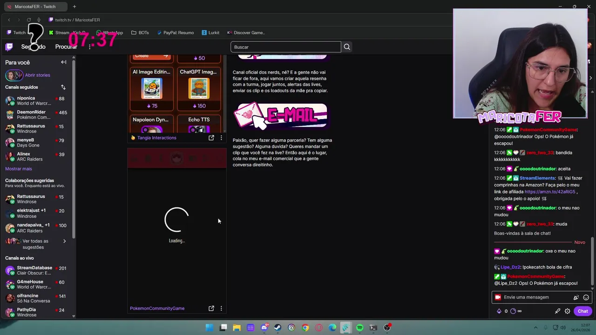Click the sword moderator icon in chat
The image size is (596, 335).
click(557, 311)
